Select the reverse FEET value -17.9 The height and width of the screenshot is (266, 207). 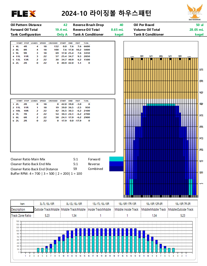78,121
